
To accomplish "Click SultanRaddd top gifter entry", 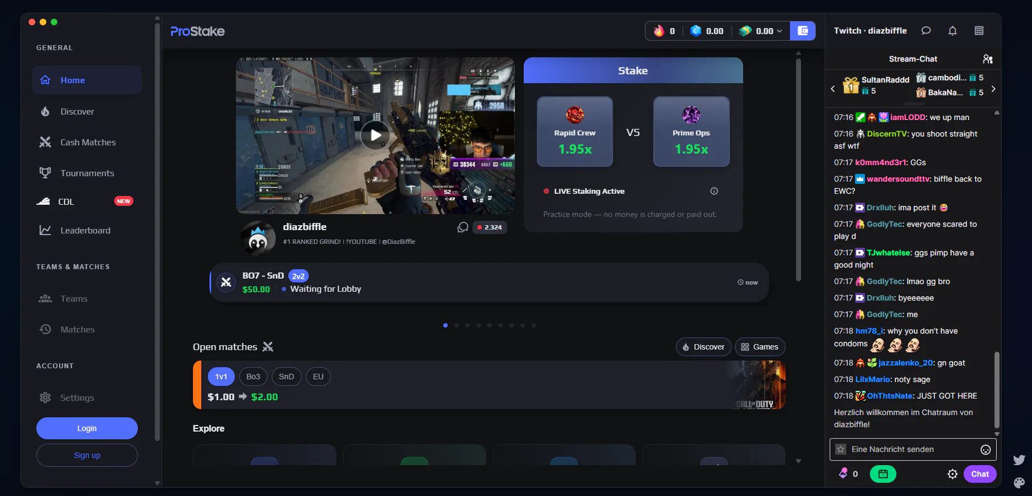I will (877, 85).
